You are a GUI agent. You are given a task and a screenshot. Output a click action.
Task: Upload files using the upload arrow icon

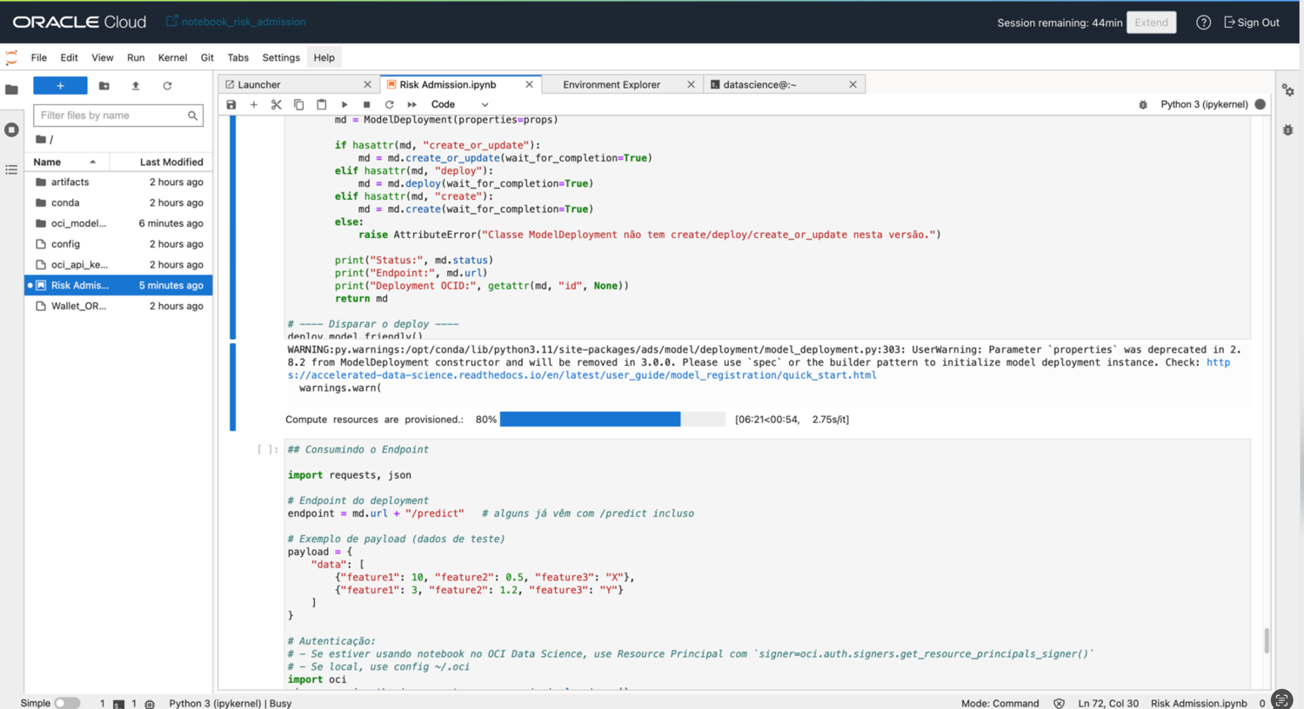click(x=136, y=86)
